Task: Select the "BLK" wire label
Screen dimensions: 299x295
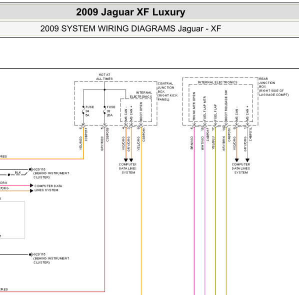Action: click(18, 172)
